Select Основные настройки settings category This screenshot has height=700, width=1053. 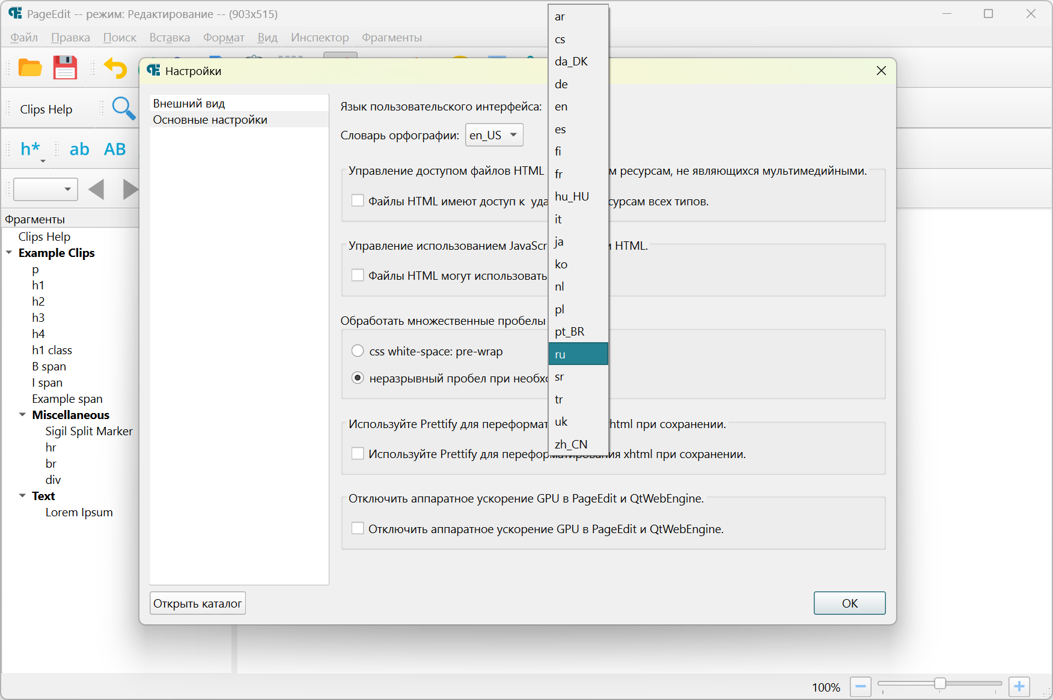(239, 119)
